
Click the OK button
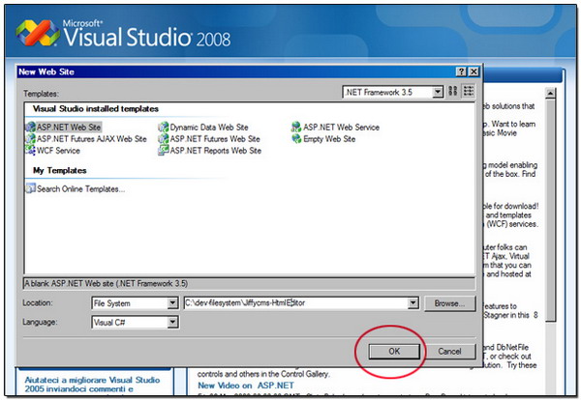point(394,351)
